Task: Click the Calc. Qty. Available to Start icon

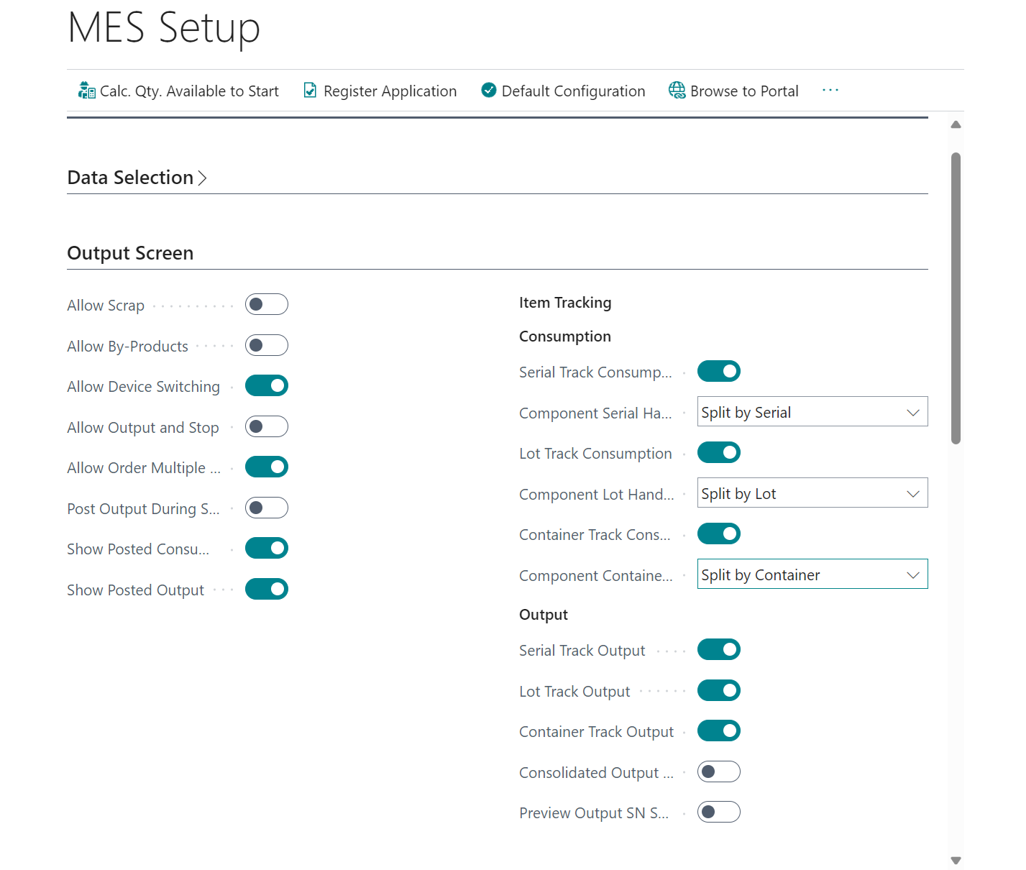Action: (x=86, y=90)
